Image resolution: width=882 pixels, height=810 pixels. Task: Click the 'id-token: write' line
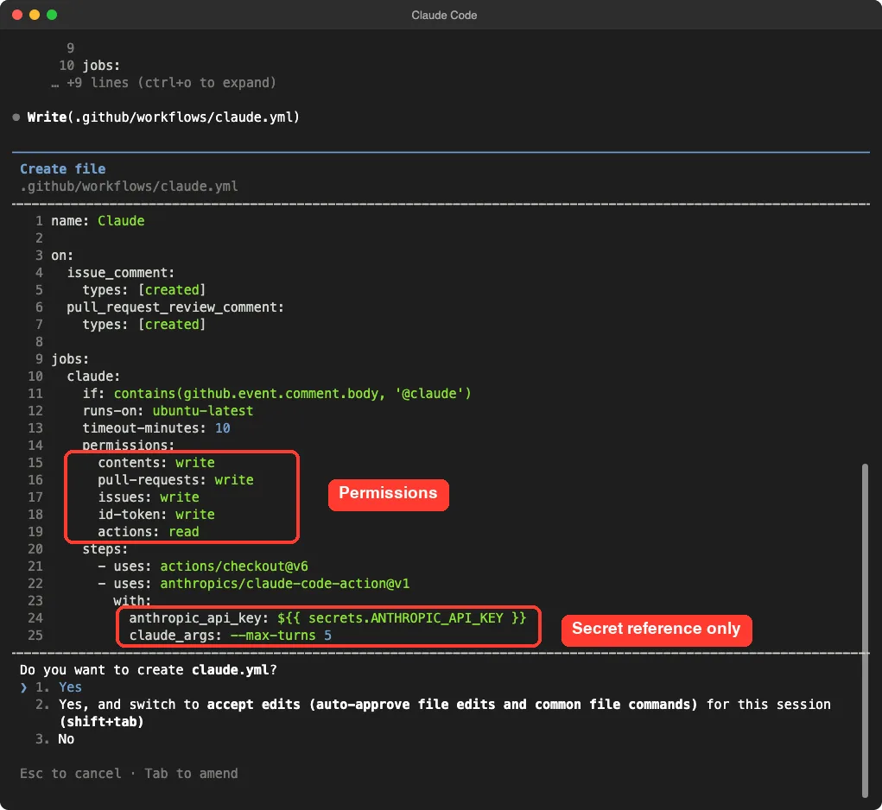pyautogui.click(x=156, y=515)
